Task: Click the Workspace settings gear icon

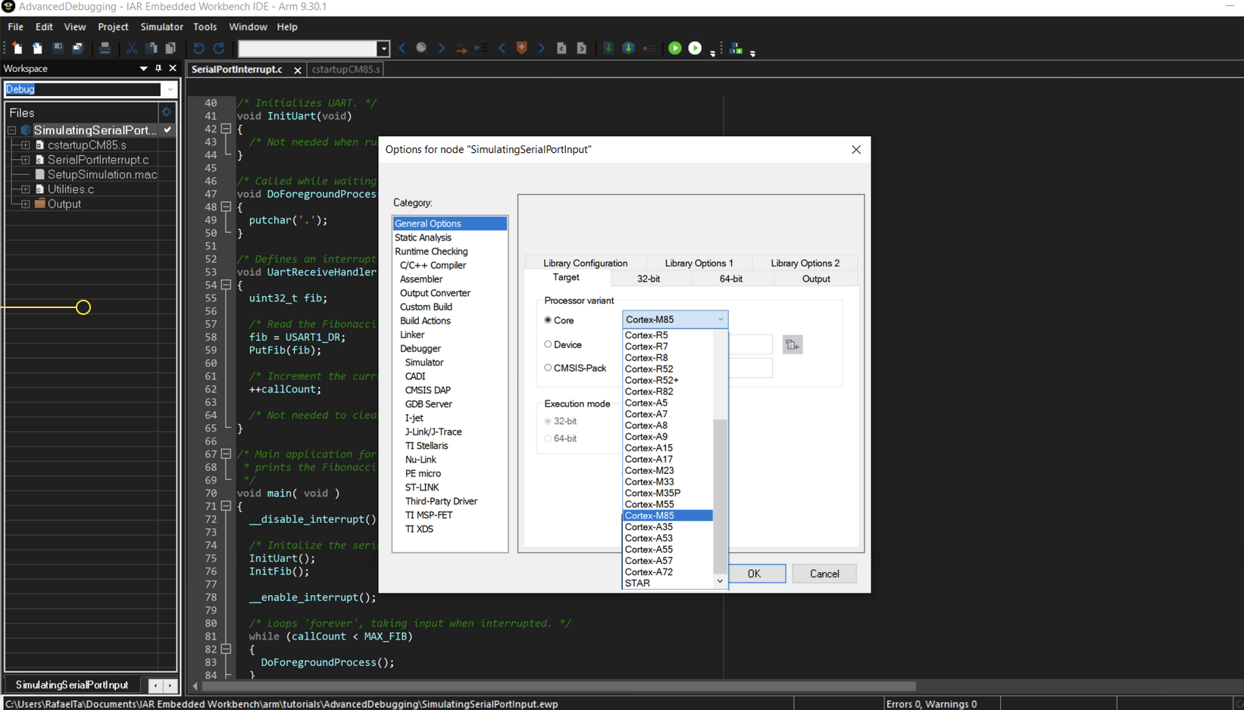Action: pos(167,113)
